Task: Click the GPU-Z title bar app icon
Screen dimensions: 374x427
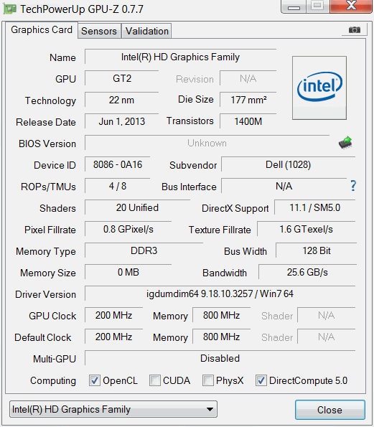Action: (x=10, y=9)
